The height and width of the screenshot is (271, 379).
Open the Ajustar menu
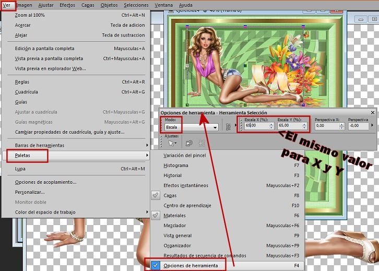46,5
